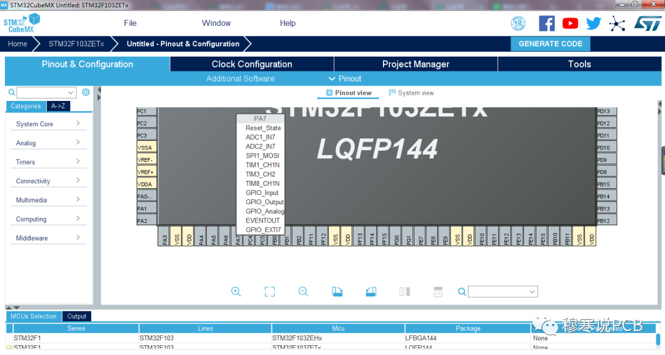The image size is (665, 355).
Task: Set PA7 as GPIO_Input
Action: click(262, 193)
